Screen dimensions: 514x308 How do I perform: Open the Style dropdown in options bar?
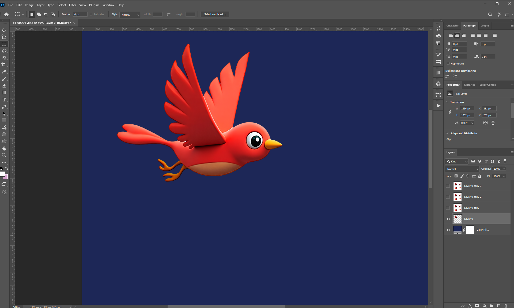pos(130,14)
